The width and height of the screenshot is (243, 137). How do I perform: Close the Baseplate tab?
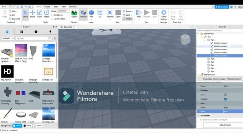[74, 27]
